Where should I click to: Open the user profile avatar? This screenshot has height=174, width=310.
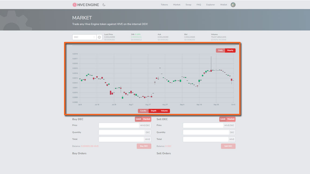[x=233, y=5]
